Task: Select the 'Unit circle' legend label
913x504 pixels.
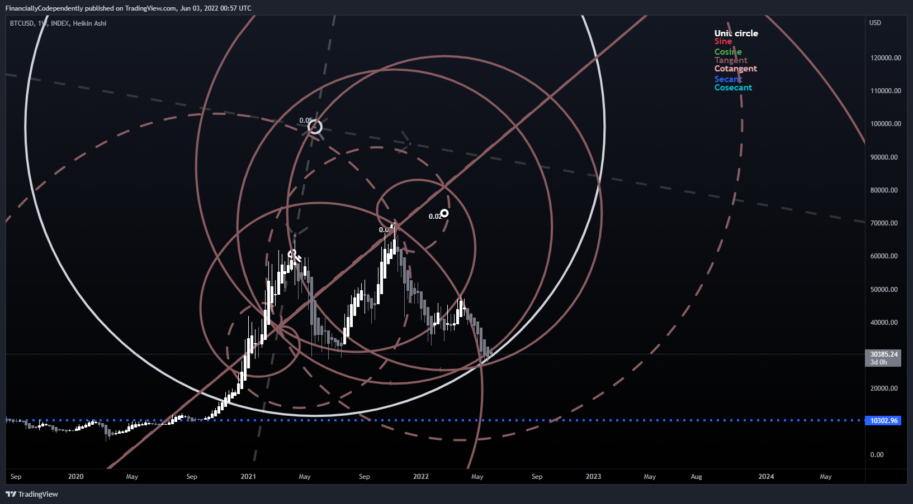Action: 736,33
